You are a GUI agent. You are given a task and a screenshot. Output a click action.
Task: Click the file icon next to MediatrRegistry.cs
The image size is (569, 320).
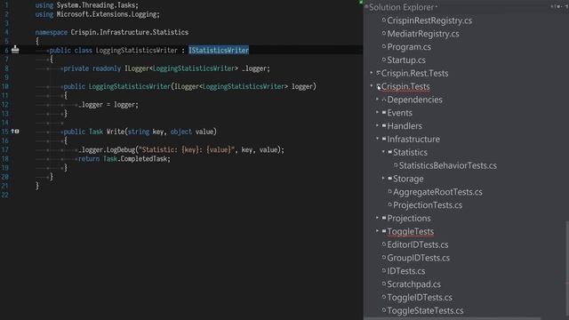tap(383, 34)
